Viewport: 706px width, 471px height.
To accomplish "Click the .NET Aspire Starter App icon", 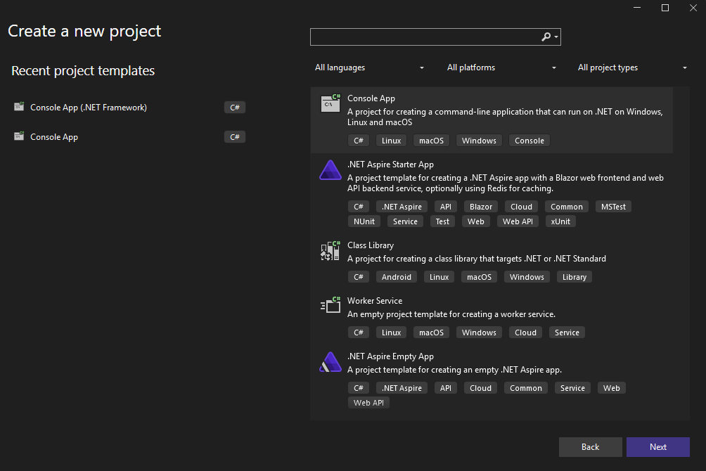I will point(330,170).
